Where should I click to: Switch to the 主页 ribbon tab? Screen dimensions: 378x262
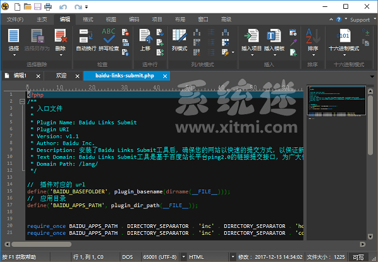point(42,20)
